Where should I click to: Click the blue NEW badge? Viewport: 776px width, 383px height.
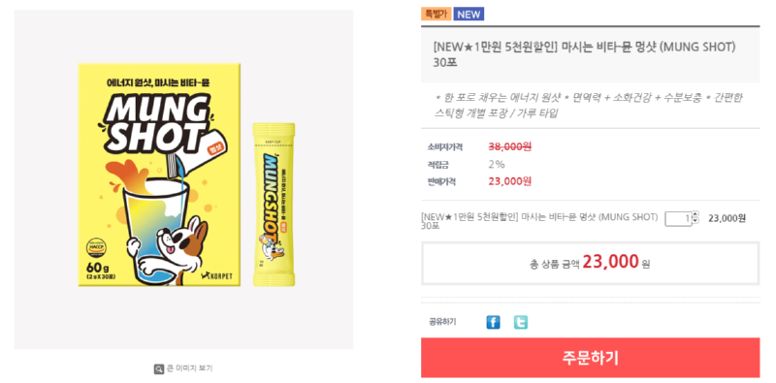pos(469,14)
